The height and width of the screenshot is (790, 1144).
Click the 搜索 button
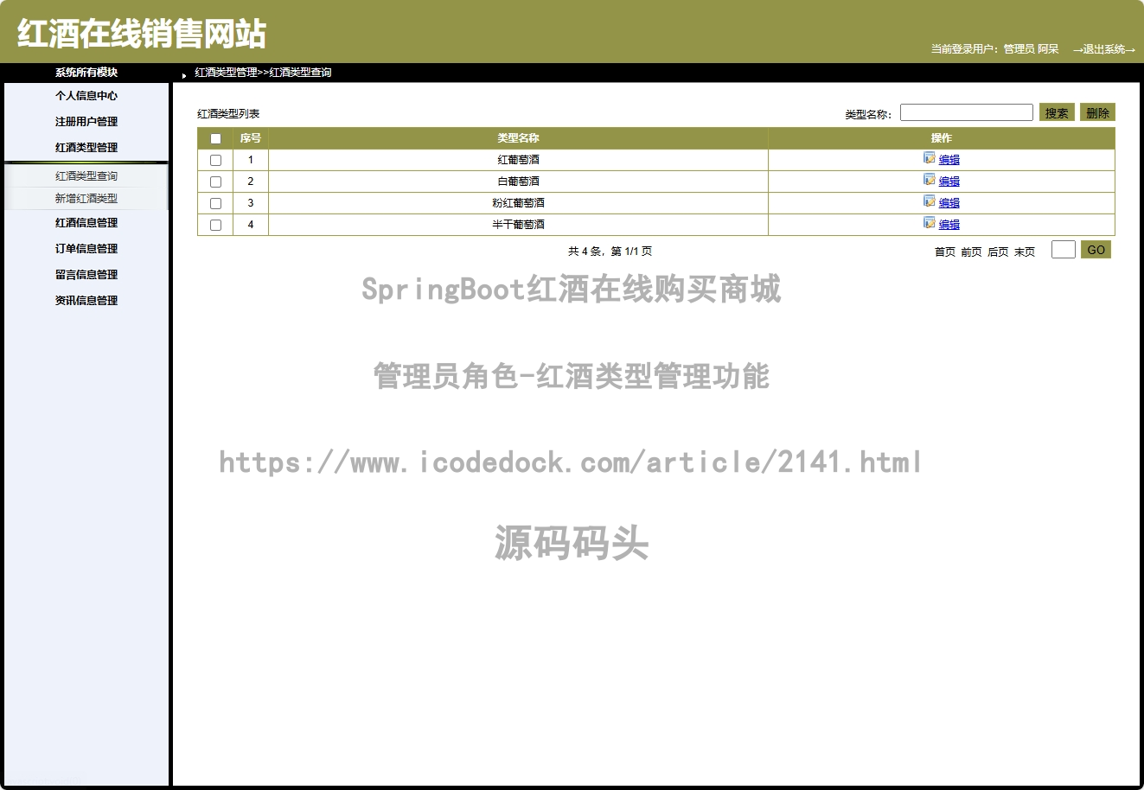click(1057, 112)
